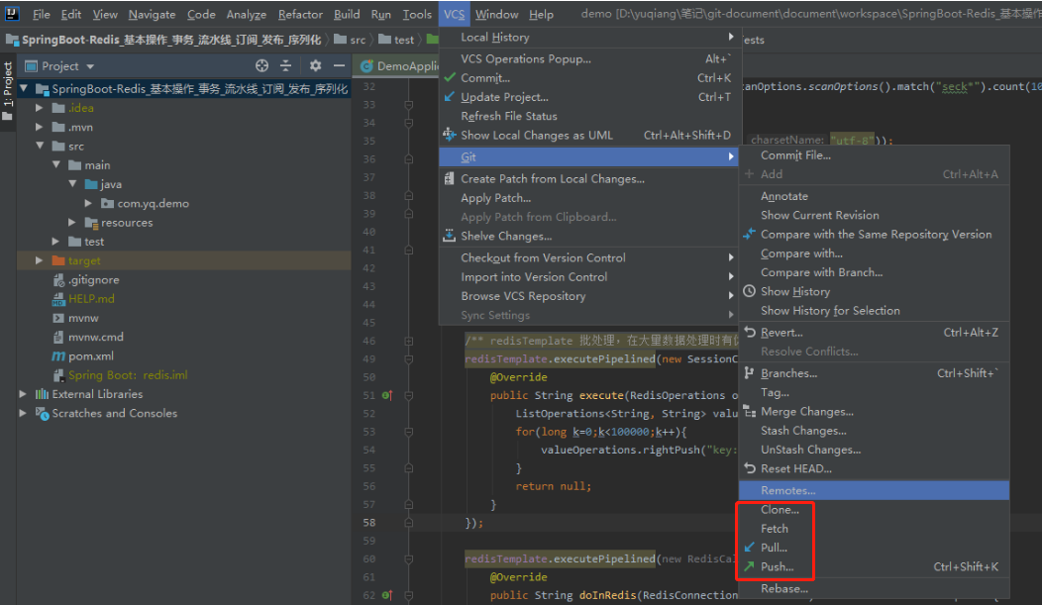The height and width of the screenshot is (605, 1042).
Task: Click the override gutter icon on line 62
Action: tap(386, 595)
